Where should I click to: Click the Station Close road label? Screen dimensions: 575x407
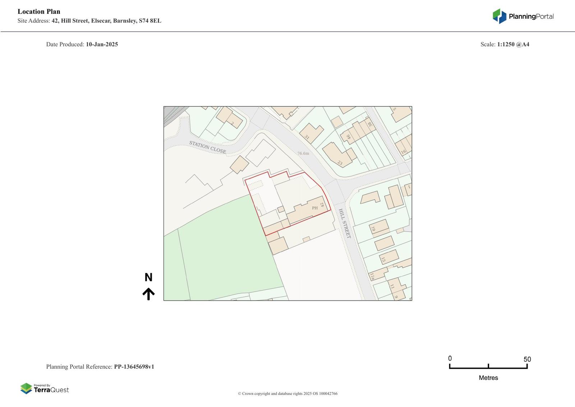207,147
